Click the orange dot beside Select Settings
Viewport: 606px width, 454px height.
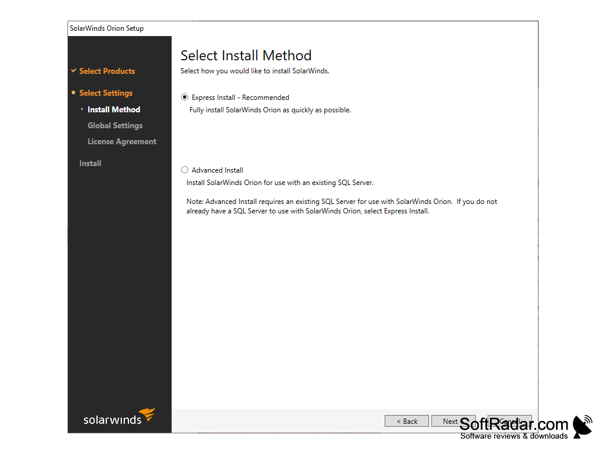[73, 93]
